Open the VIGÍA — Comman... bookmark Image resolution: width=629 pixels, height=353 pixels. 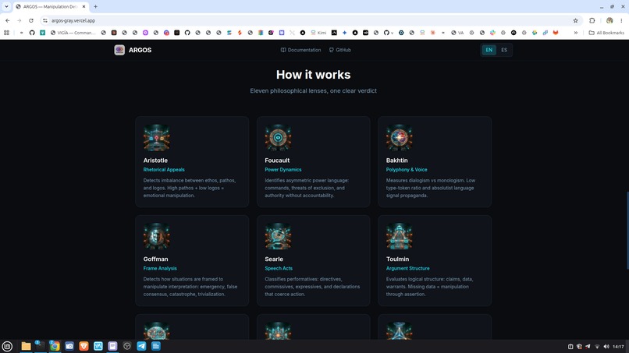[73, 33]
